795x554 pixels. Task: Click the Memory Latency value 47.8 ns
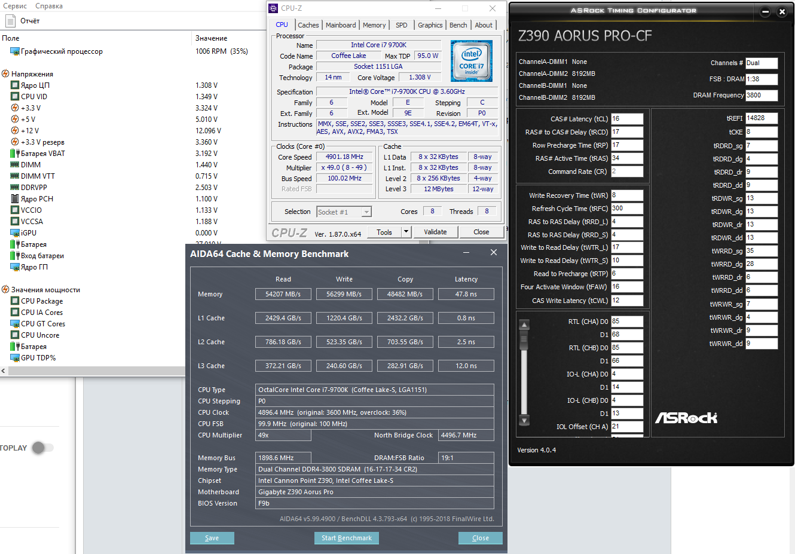coord(466,294)
